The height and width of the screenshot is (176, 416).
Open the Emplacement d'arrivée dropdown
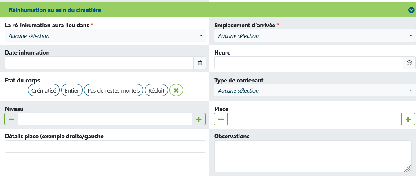click(315, 36)
